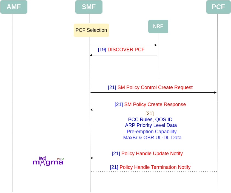Click the AMF node box

14,7
